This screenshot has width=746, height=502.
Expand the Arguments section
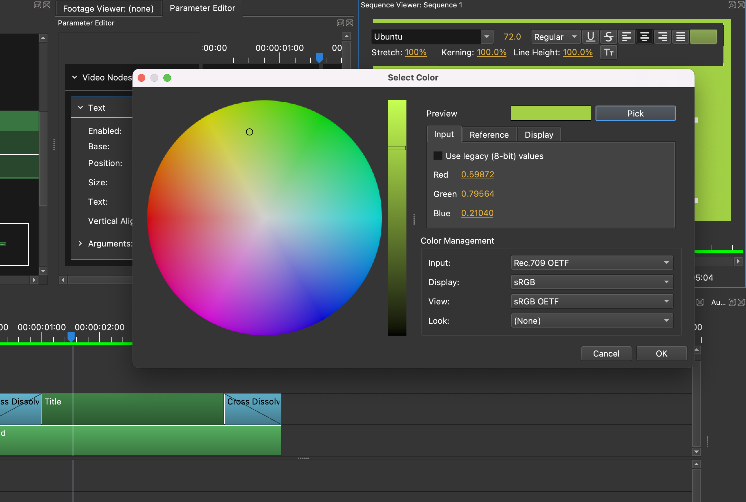tap(80, 244)
